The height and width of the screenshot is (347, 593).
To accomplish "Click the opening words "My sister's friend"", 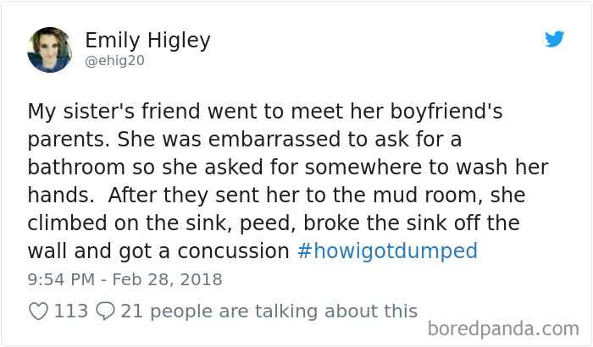I will point(114,112).
